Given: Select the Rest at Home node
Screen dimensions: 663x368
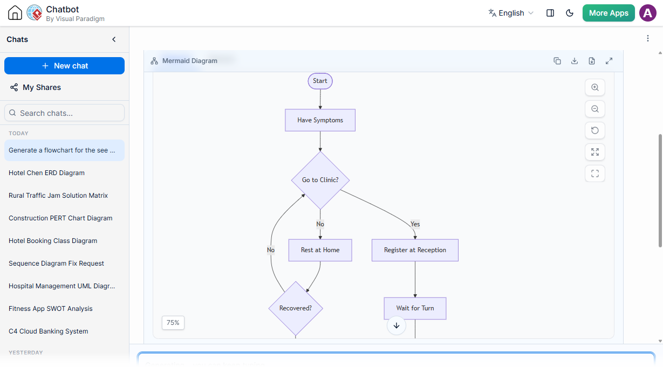Looking at the screenshot, I should [320, 250].
